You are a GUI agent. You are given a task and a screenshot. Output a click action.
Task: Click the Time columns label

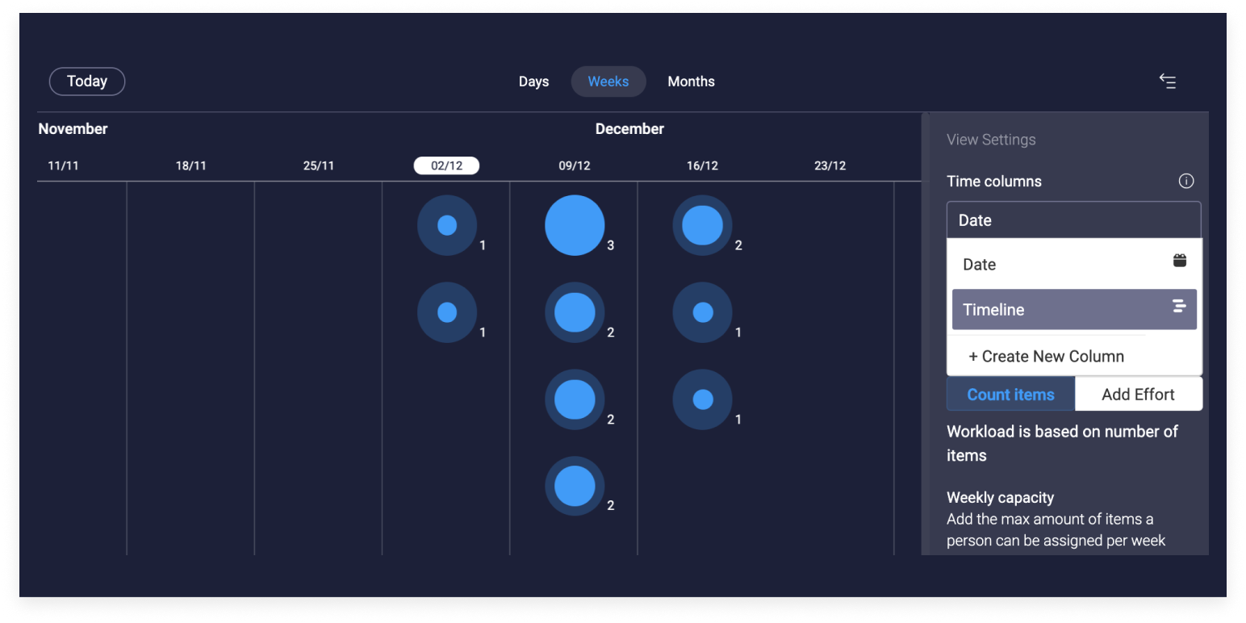pyautogui.click(x=994, y=182)
